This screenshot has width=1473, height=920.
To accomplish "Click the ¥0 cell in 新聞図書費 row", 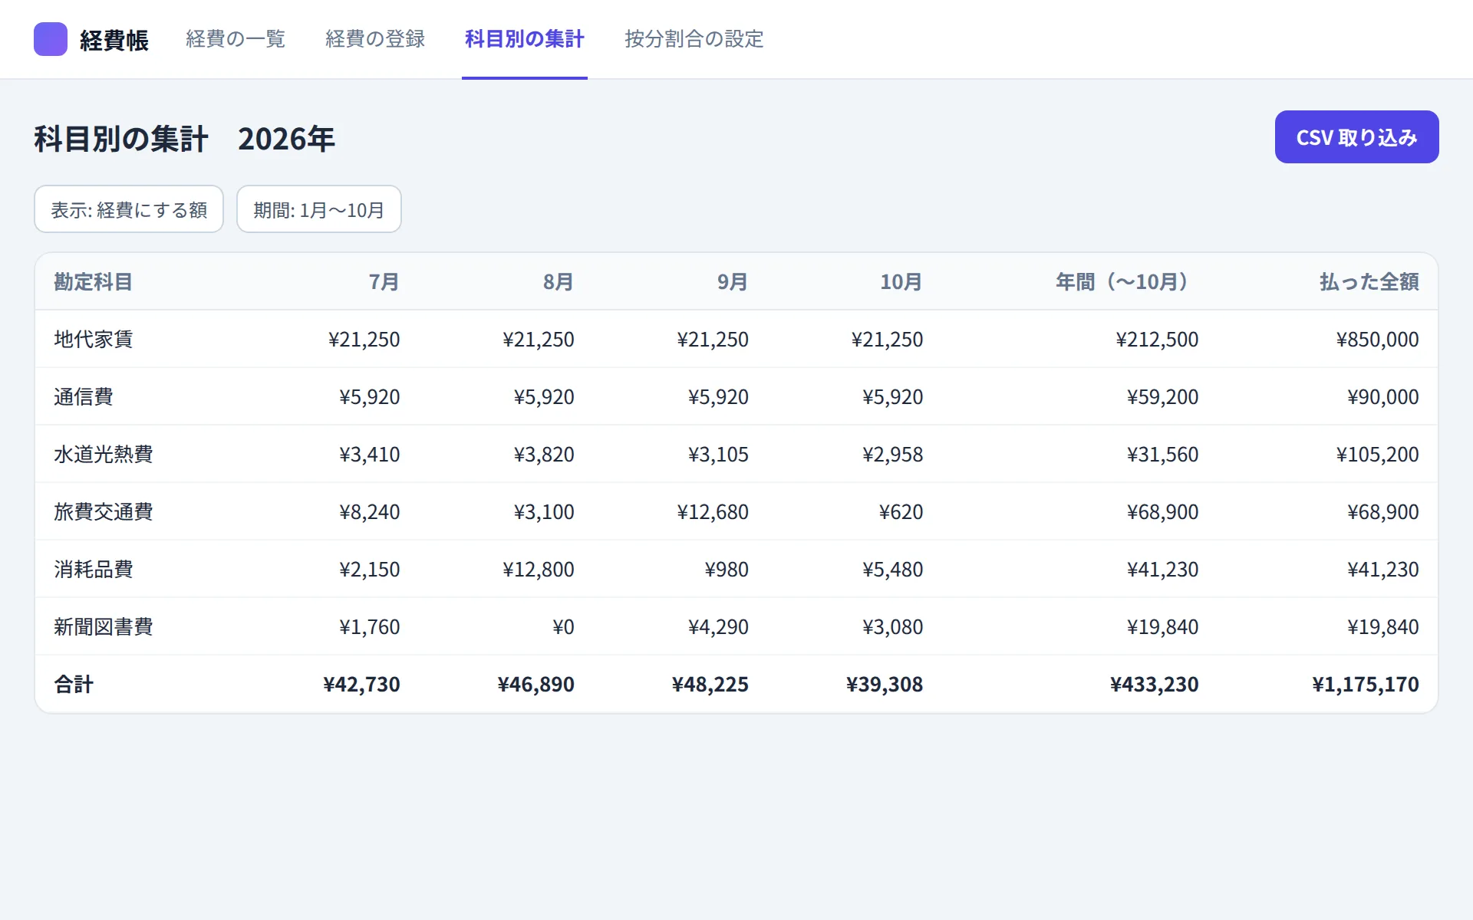I will tap(564, 626).
